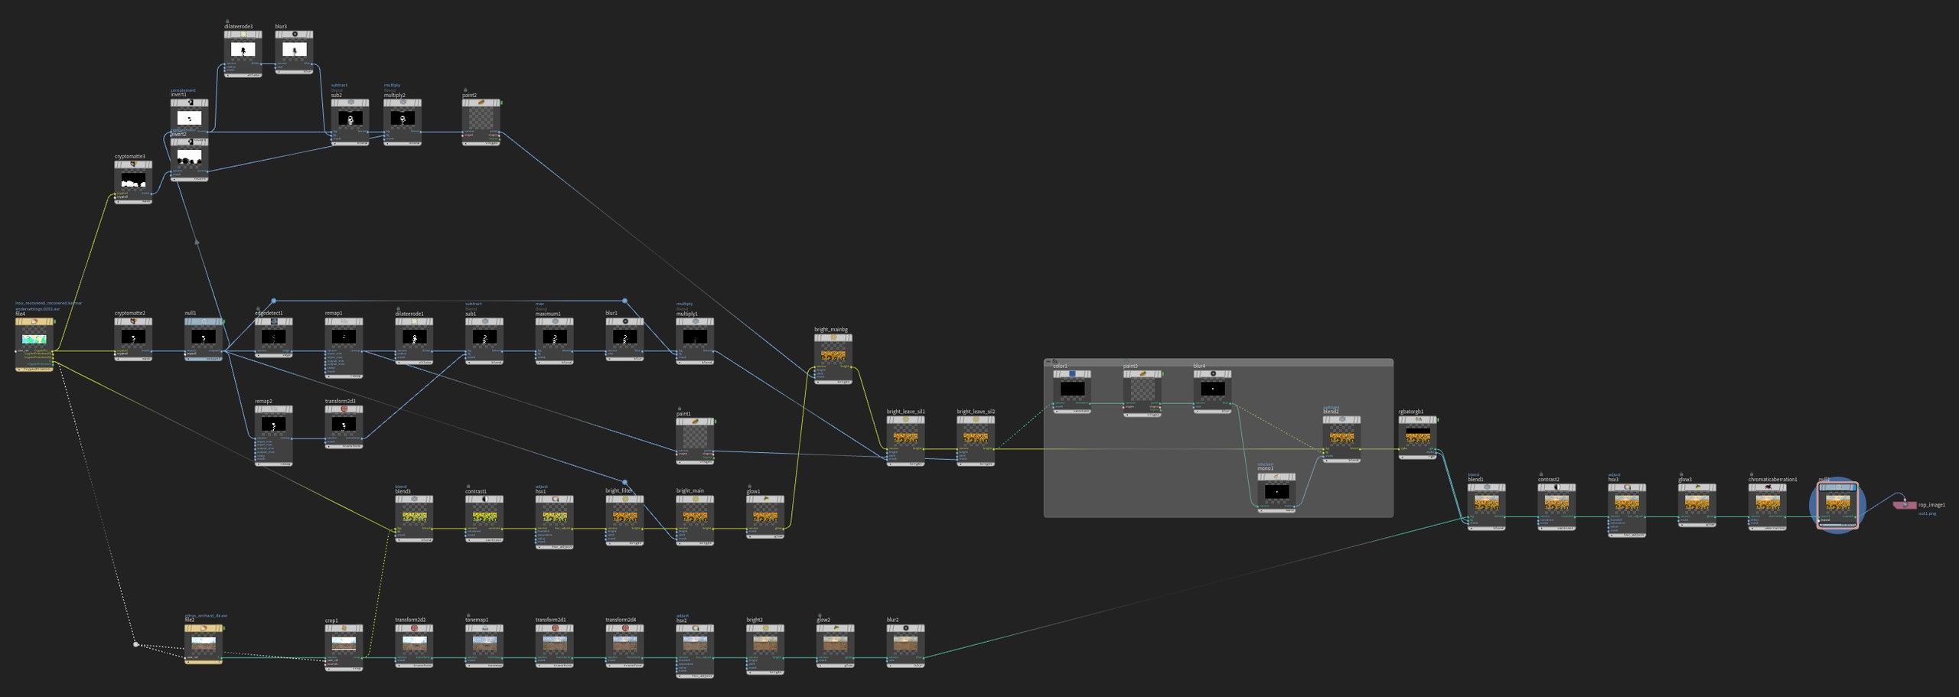Screen dimensions: 1959x697
Task: Click the transform2d4 node name label
Action: pos(621,620)
